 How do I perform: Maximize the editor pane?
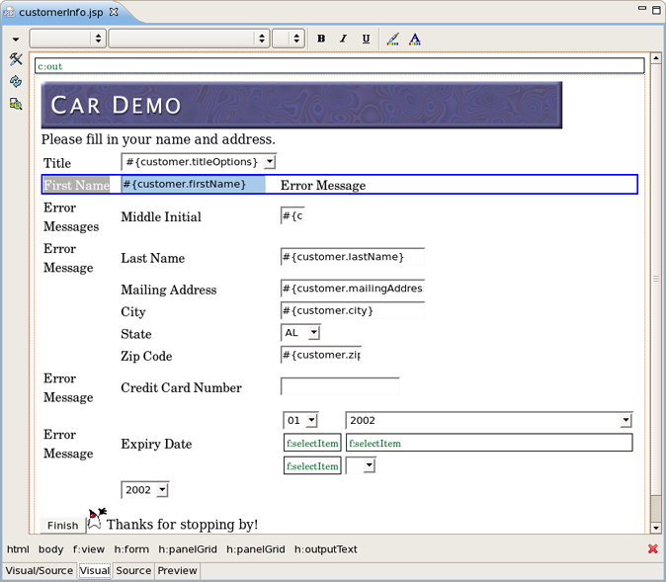point(656,9)
